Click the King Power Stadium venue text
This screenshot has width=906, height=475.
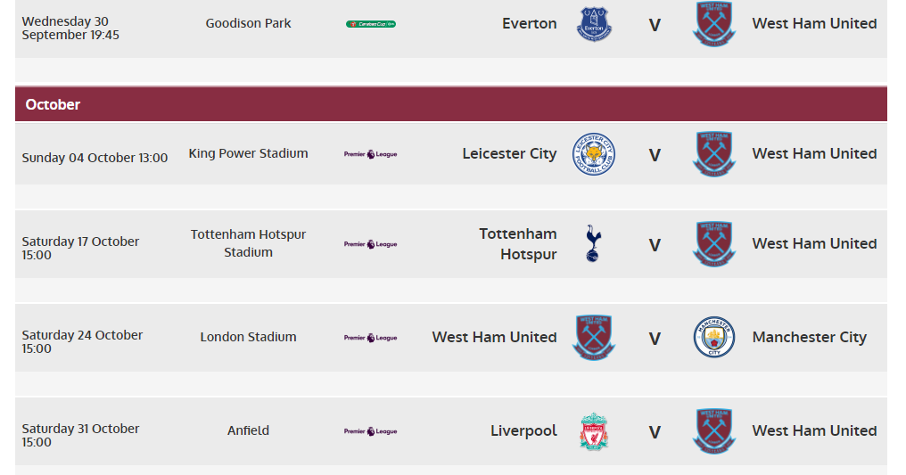click(x=249, y=153)
